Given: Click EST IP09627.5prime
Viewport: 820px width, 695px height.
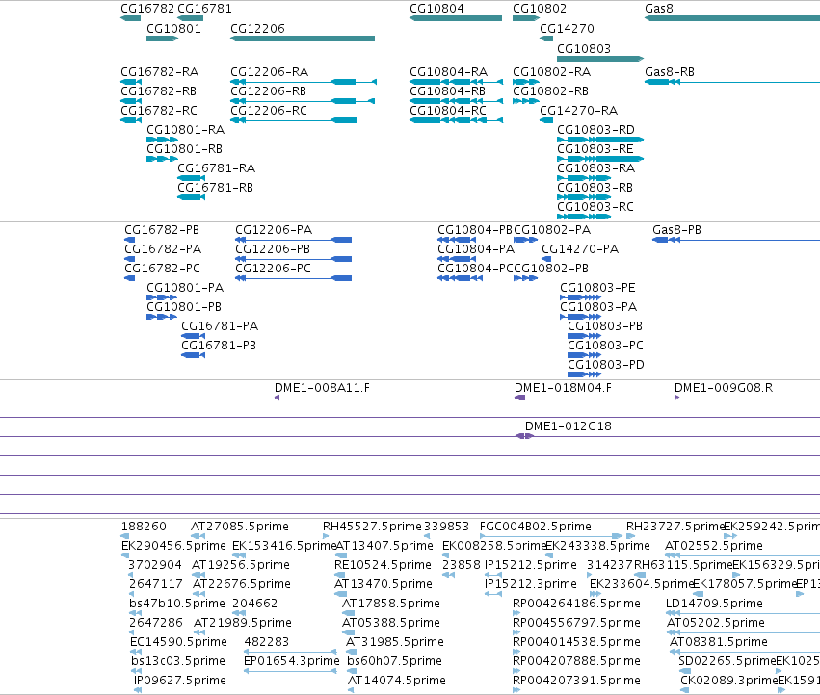Looking at the screenshot, I should coord(180,680).
